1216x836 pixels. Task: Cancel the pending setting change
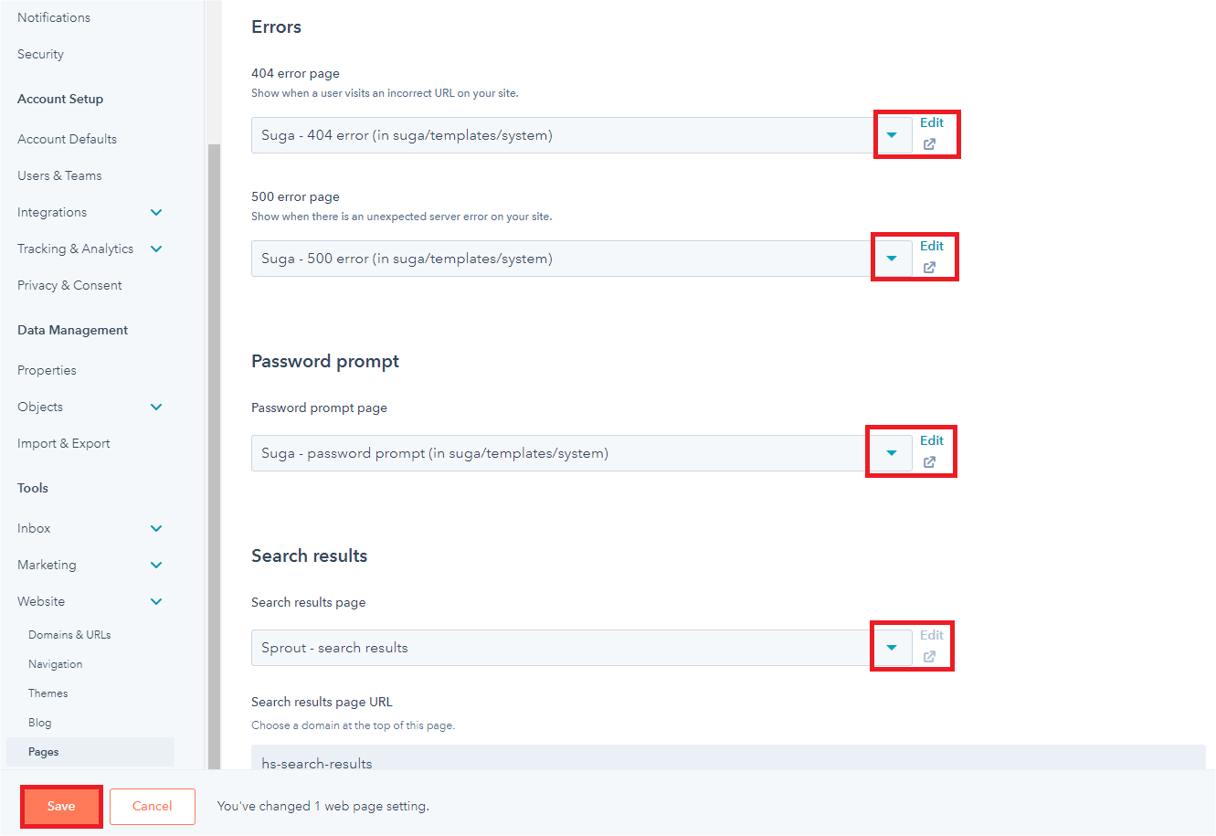pos(152,807)
